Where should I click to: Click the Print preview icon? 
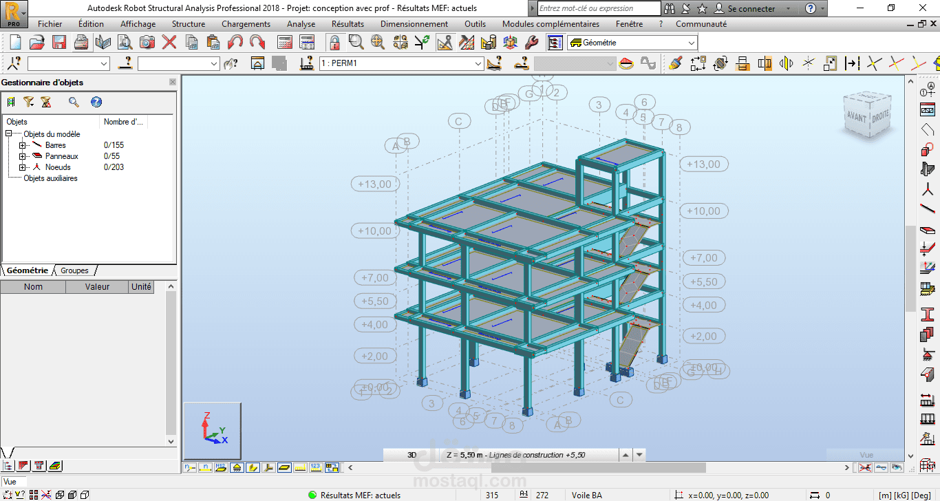(x=125, y=43)
